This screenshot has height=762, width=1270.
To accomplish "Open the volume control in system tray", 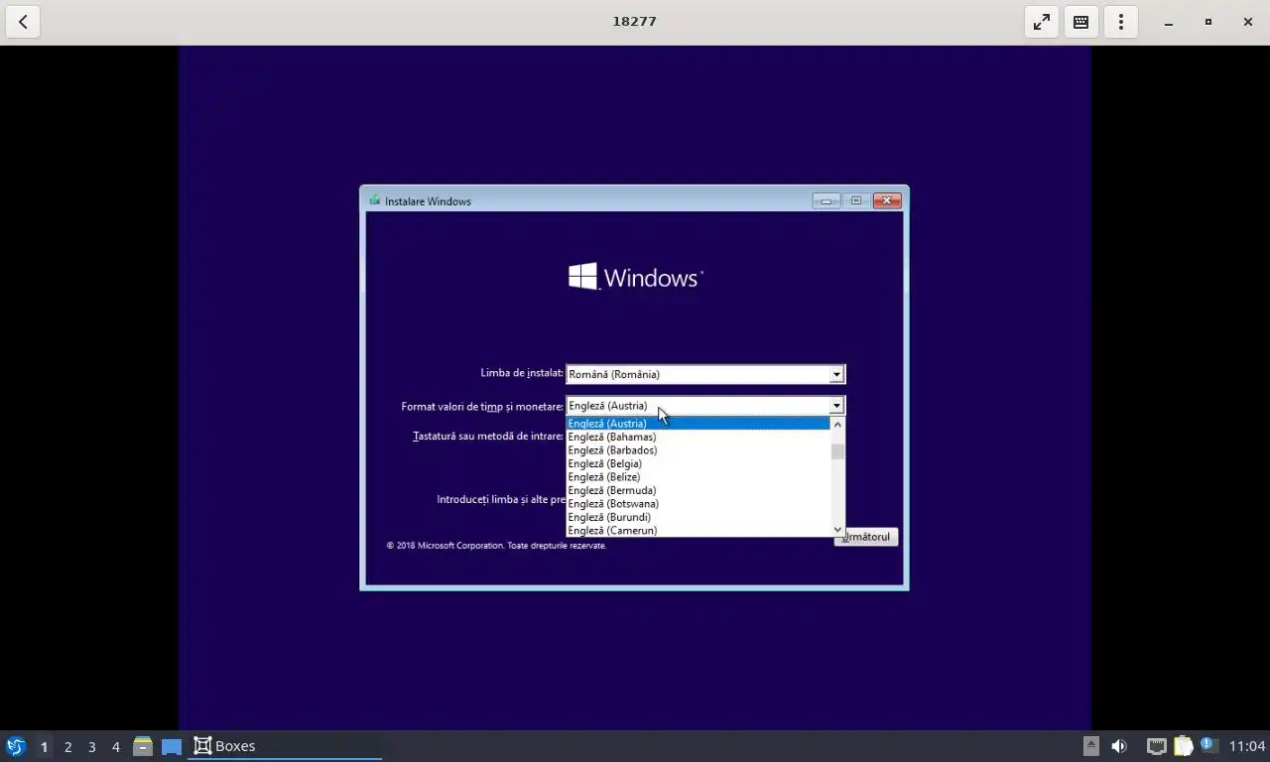I will [x=1119, y=746].
